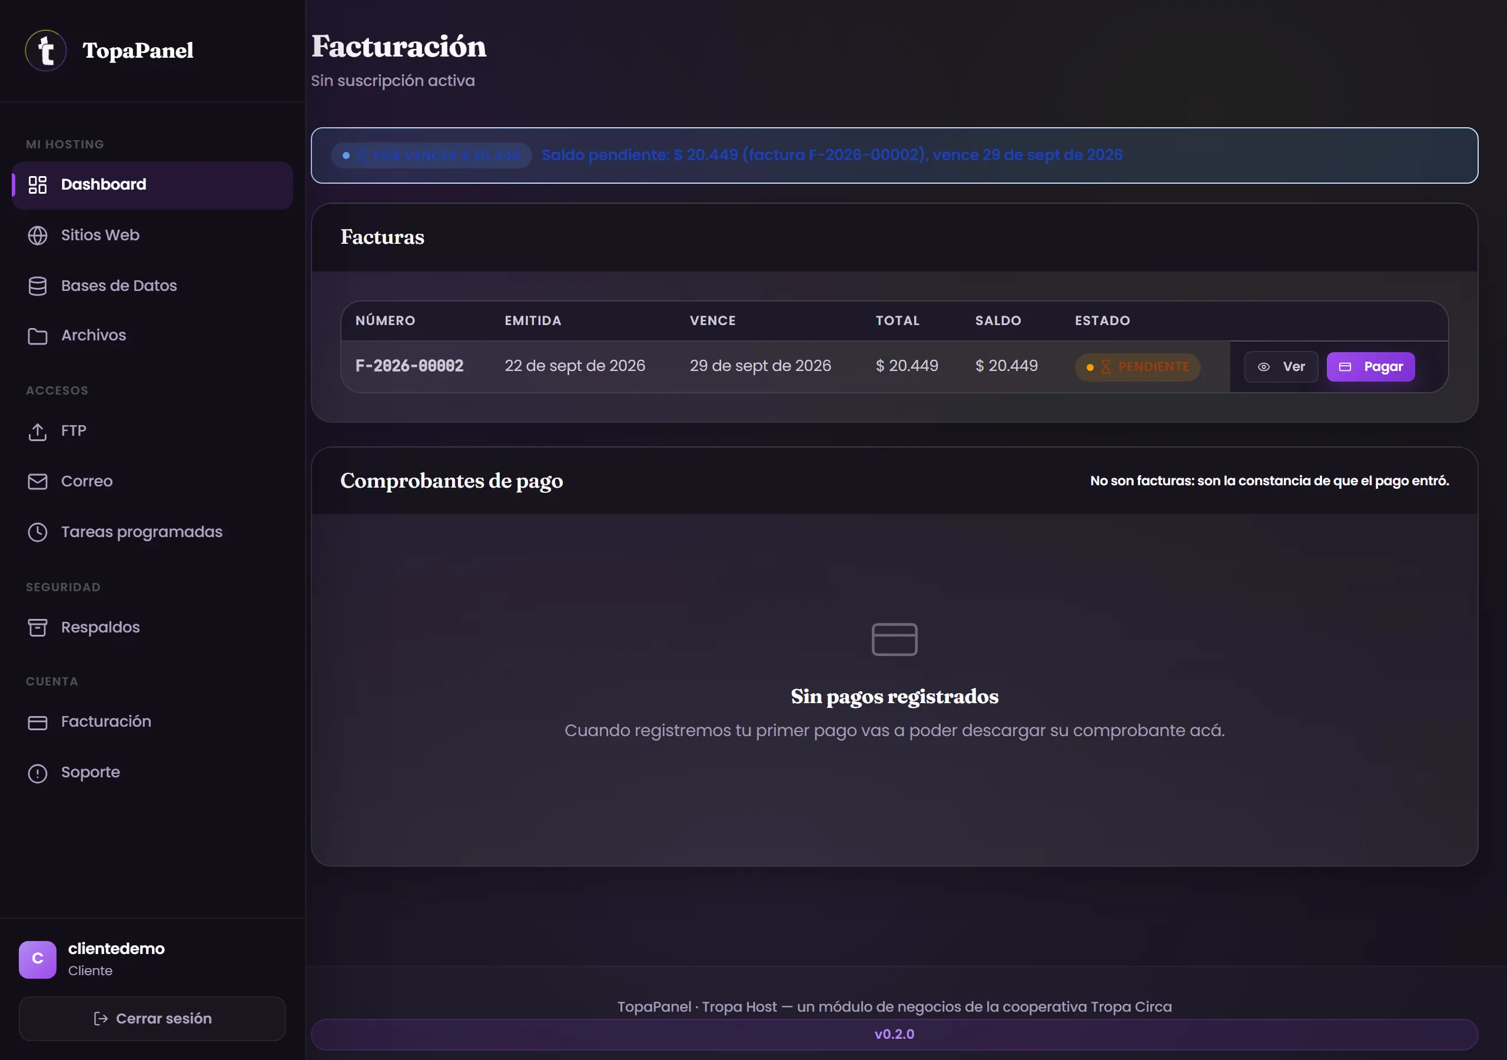Click the Sitios Web globe icon
Viewport: 1507px width, 1060px height.
tap(38, 235)
